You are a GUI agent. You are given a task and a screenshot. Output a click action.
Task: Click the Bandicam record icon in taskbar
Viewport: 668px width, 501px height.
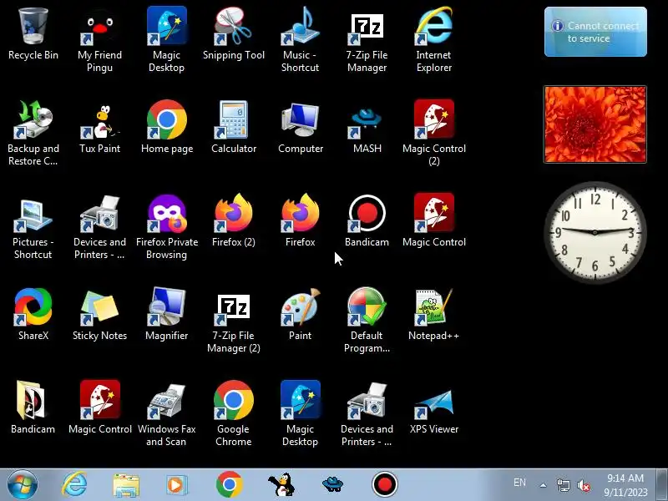coord(385,485)
